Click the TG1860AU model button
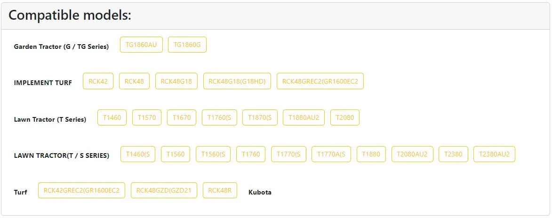The width and height of the screenshot is (552, 218). [141, 45]
